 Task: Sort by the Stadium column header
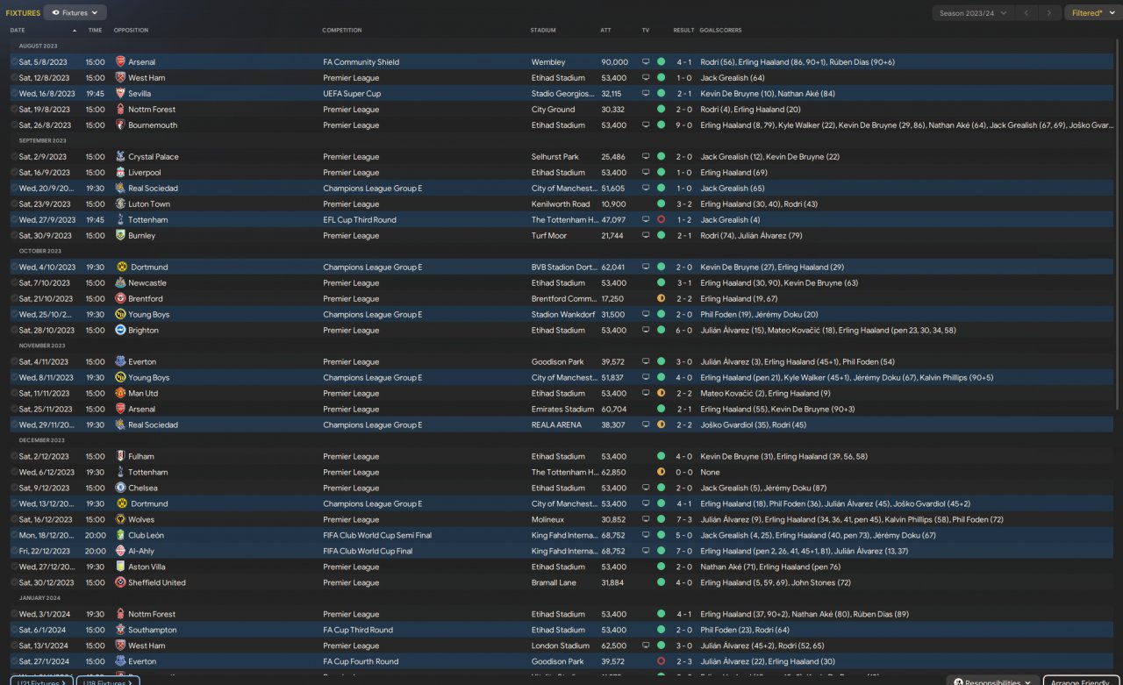click(x=543, y=31)
